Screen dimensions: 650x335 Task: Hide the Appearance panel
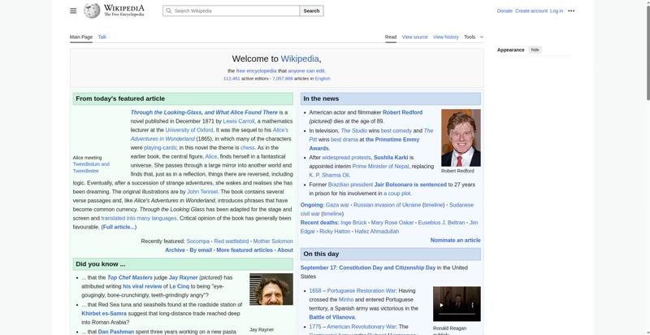(535, 50)
